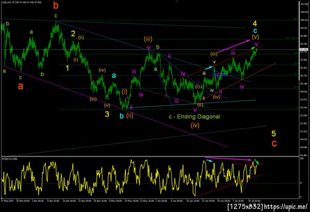Screen dimensions: 310x212
Task: Click the '1 Apr 00:00' date axis label
Action: (38, 201)
